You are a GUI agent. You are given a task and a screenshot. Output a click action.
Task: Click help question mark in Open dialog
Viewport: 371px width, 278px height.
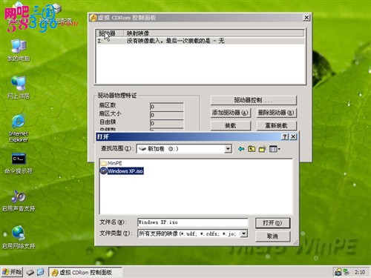(285, 136)
